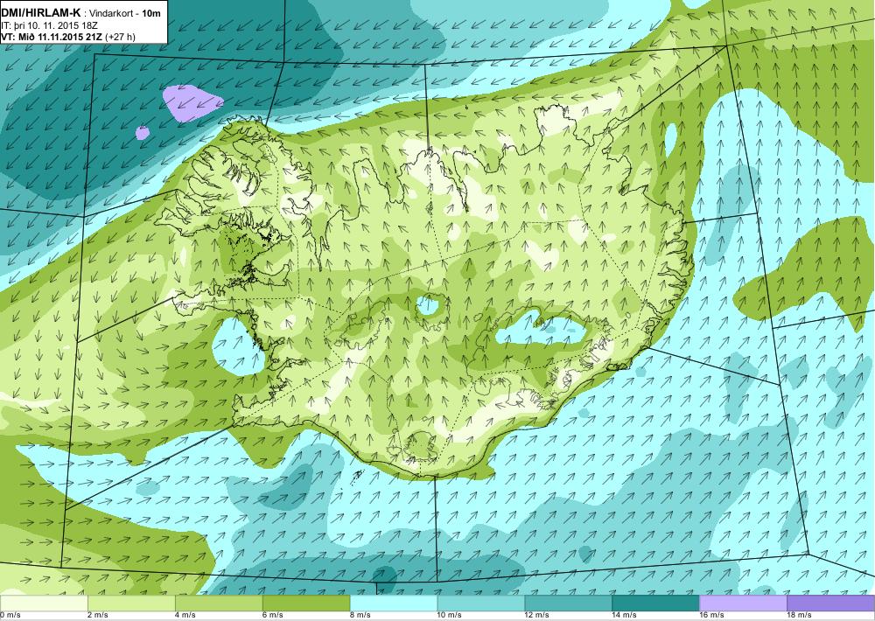This screenshot has height=621, width=875.
Task: Click the "4 m/s" legend label
Action: pos(185,616)
